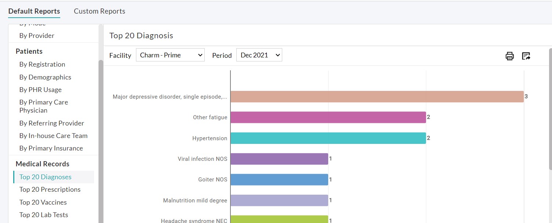Select By Referring Provider report

click(x=51, y=123)
